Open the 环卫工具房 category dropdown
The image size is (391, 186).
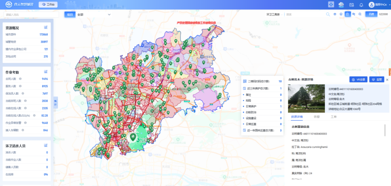click(274, 14)
